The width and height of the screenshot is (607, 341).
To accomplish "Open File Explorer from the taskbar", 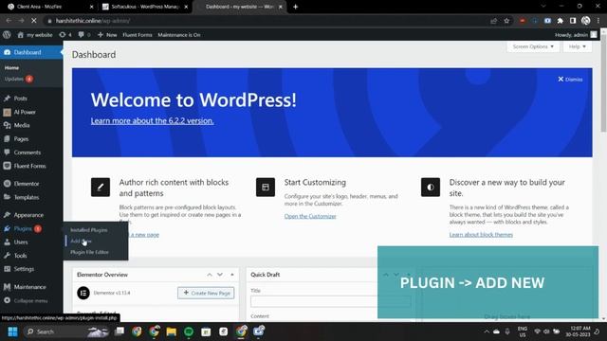I will [x=171, y=332].
